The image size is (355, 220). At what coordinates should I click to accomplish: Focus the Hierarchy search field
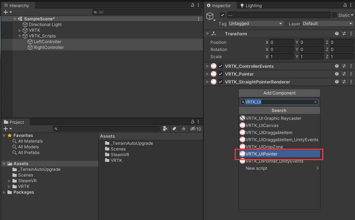(147, 12)
